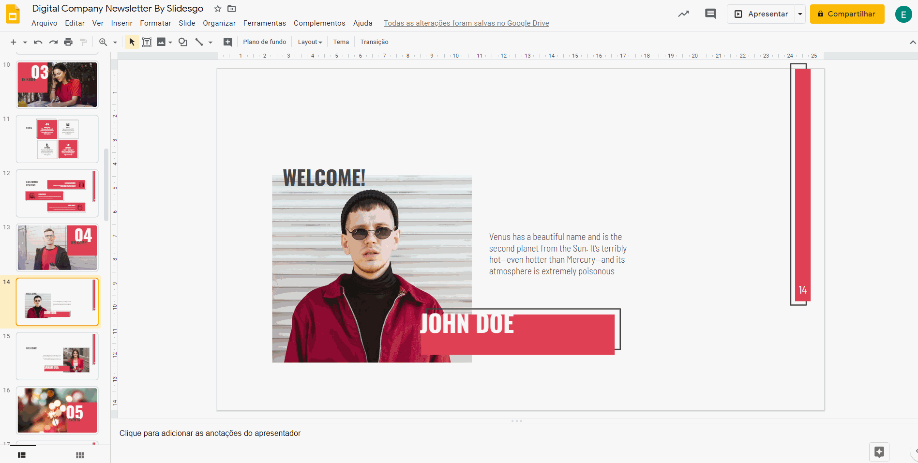
Task: Expand the line type dropdown arrow
Action: [211, 43]
